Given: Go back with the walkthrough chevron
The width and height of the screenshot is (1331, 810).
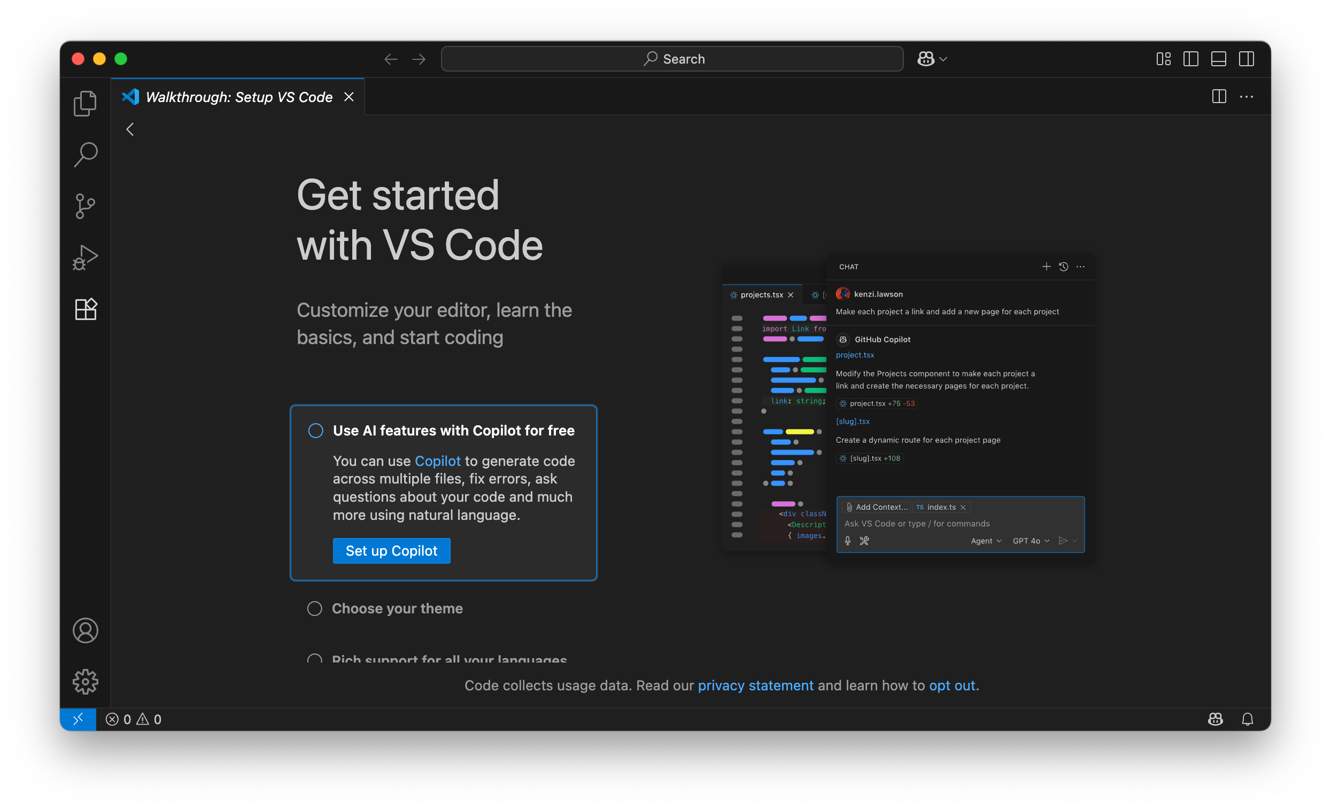Looking at the screenshot, I should pyautogui.click(x=130, y=129).
